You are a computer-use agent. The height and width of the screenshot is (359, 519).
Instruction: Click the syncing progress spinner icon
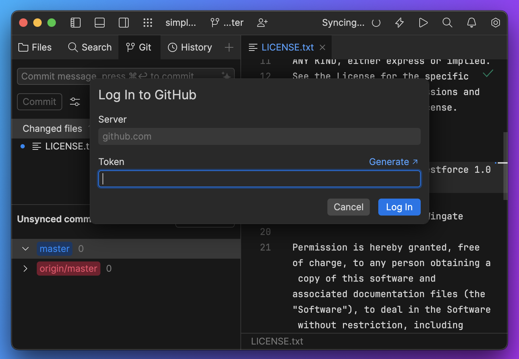click(x=376, y=23)
